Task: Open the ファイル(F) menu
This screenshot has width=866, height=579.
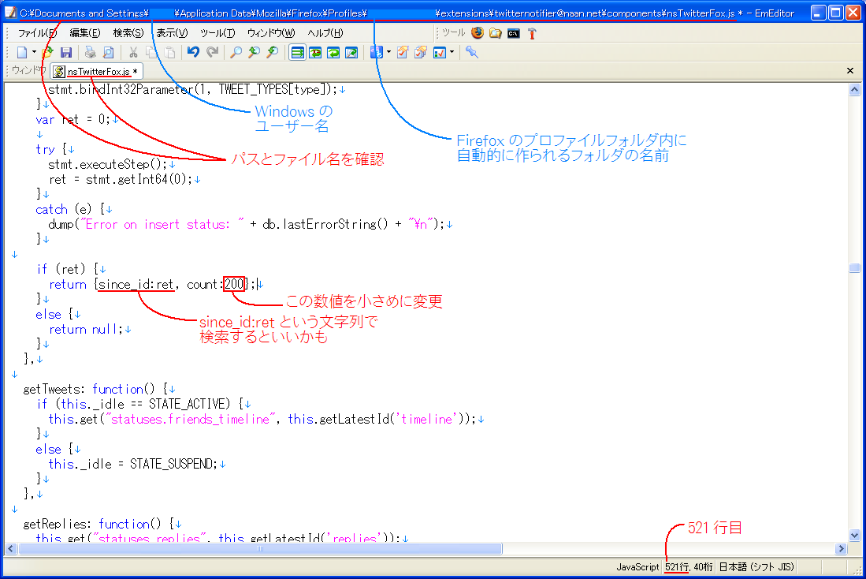Action: pyautogui.click(x=37, y=33)
